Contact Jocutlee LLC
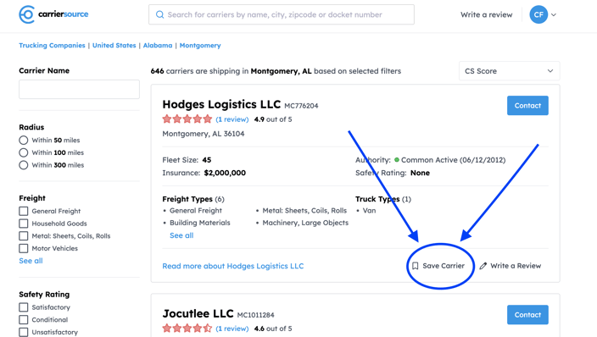Viewport: 597px width, 337px height. pyautogui.click(x=527, y=314)
